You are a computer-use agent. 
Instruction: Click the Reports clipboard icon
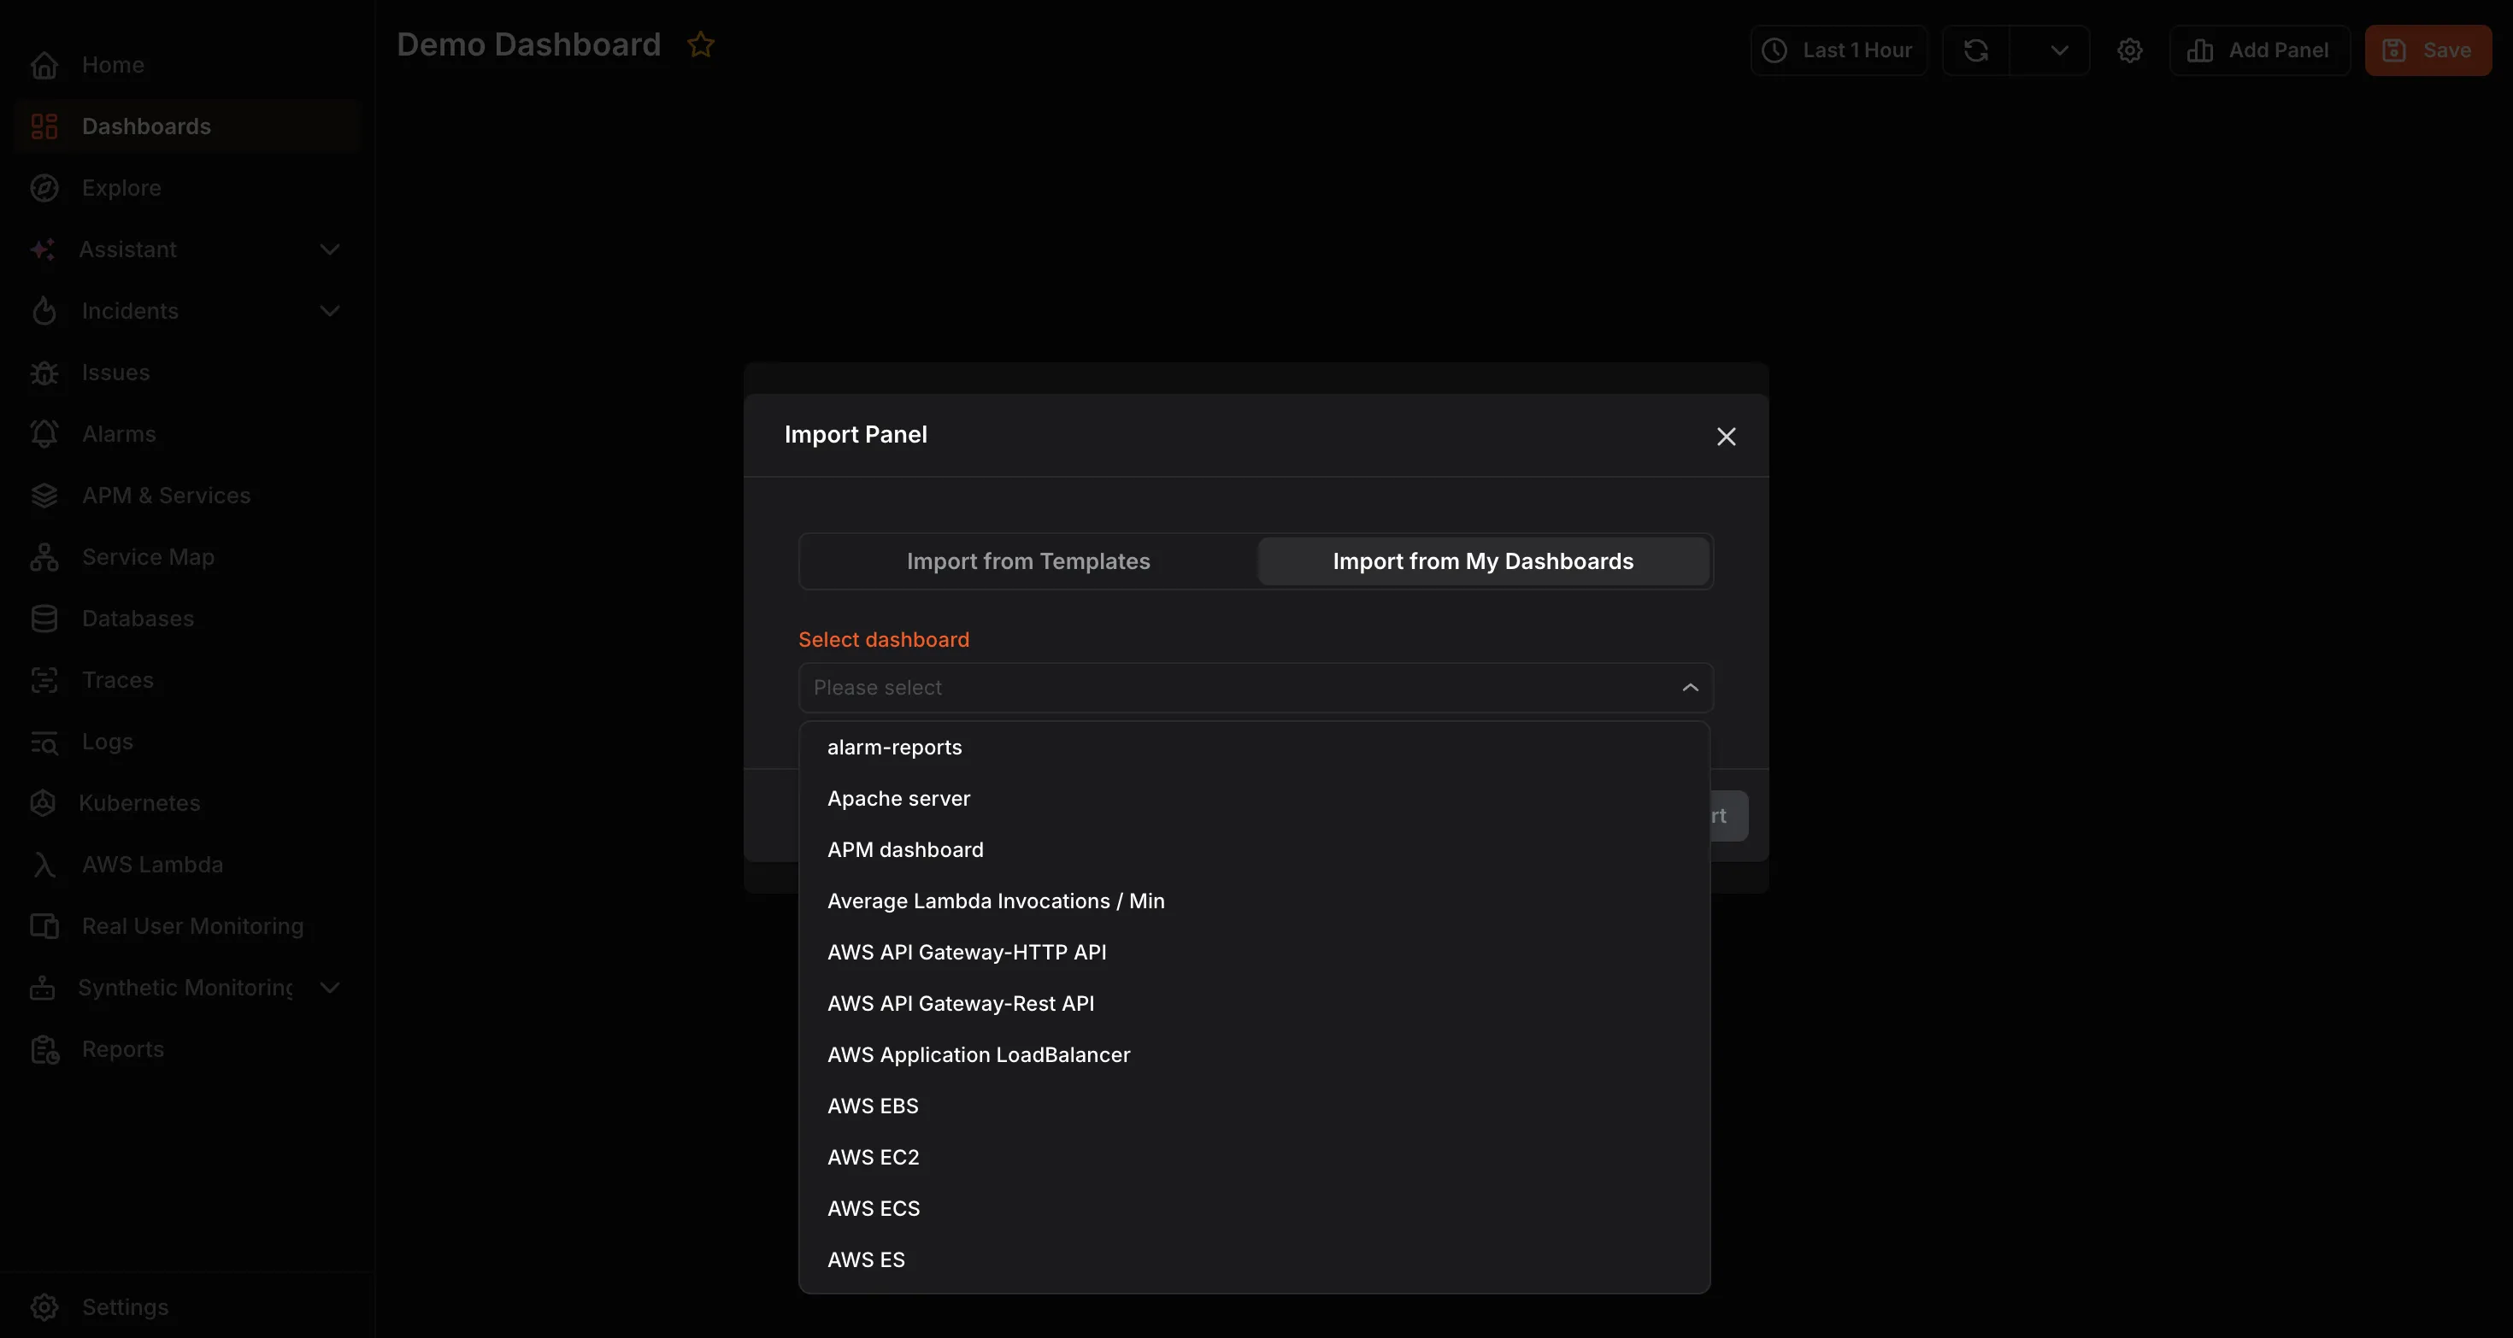[x=44, y=1049]
